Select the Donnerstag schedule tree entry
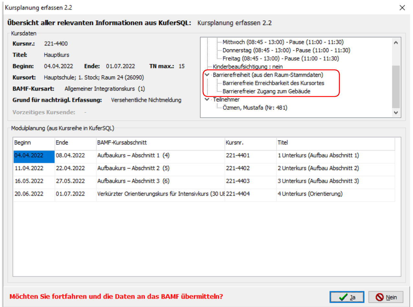This screenshot has height=307, width=413. point(286,50)
